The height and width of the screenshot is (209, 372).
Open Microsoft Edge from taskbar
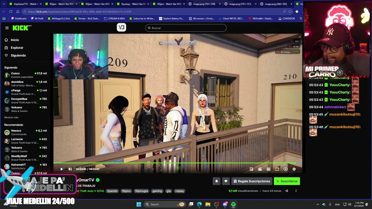click(x=199, y=204)
